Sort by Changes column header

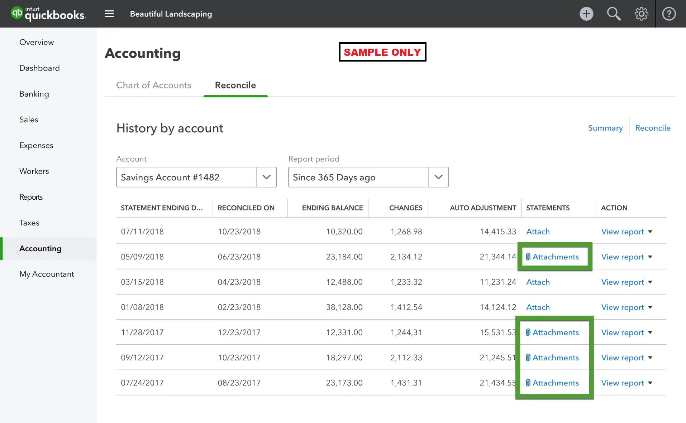point(406,208)
